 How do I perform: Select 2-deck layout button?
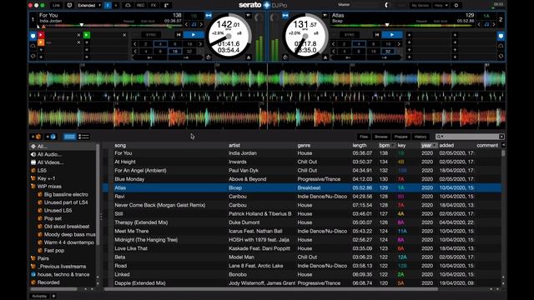108,5
